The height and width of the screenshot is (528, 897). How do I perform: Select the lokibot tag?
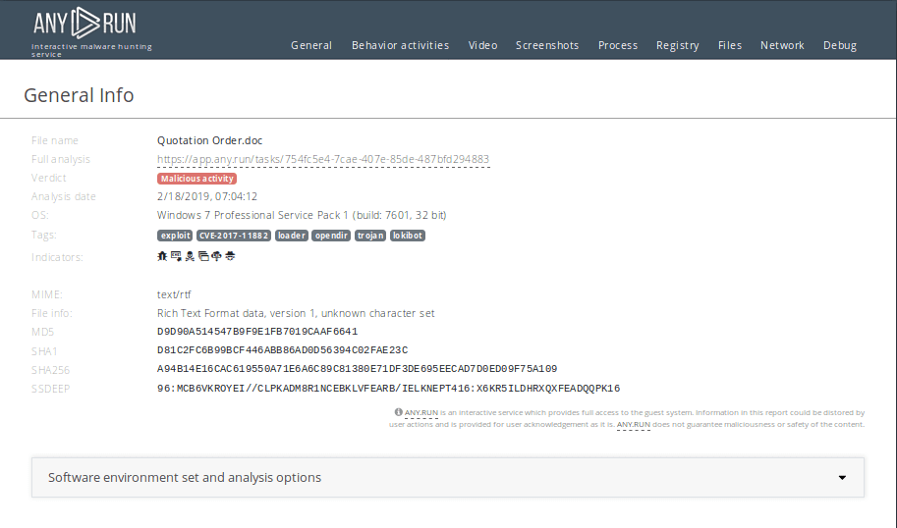point(408,236)
